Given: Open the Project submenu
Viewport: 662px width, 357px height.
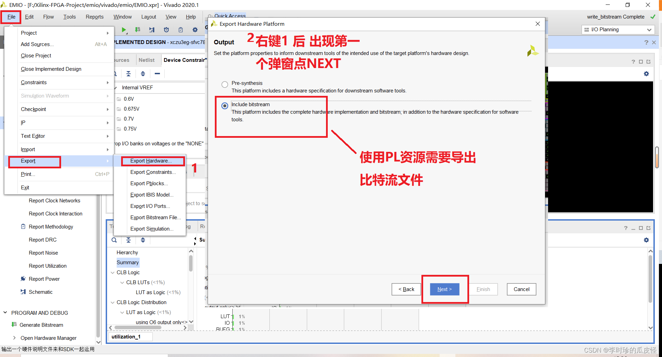Looking at the screenshot, I should point(65,33).
